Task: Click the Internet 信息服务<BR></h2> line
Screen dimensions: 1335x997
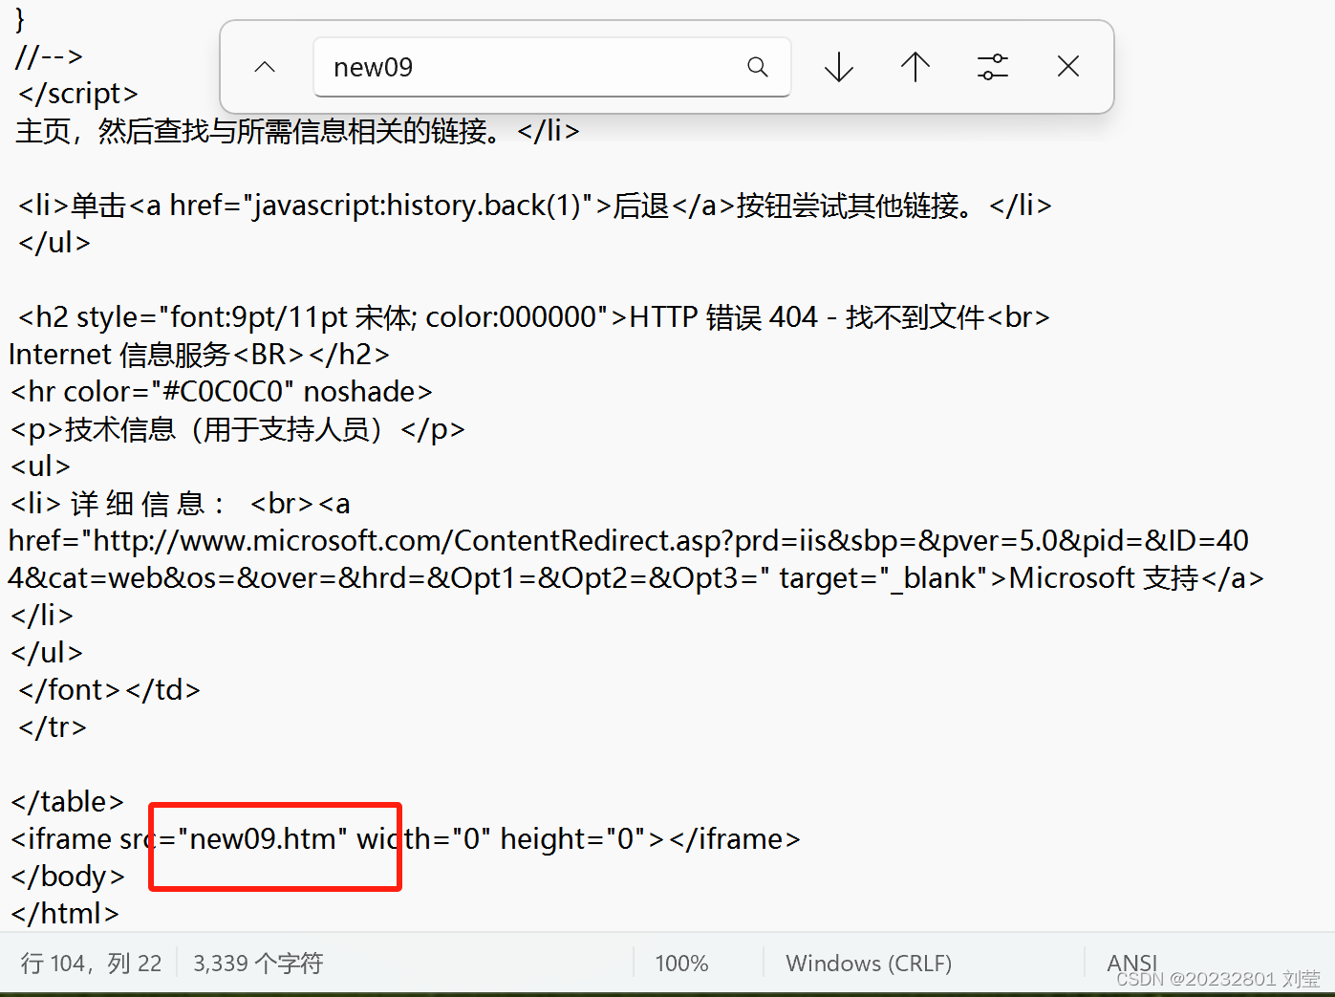Action: pos(199,355)
